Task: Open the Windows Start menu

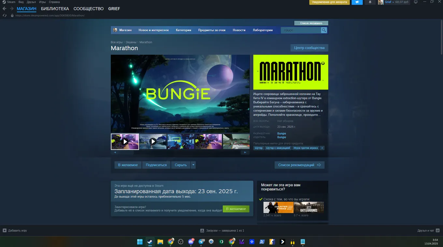Action: (140, 242)
